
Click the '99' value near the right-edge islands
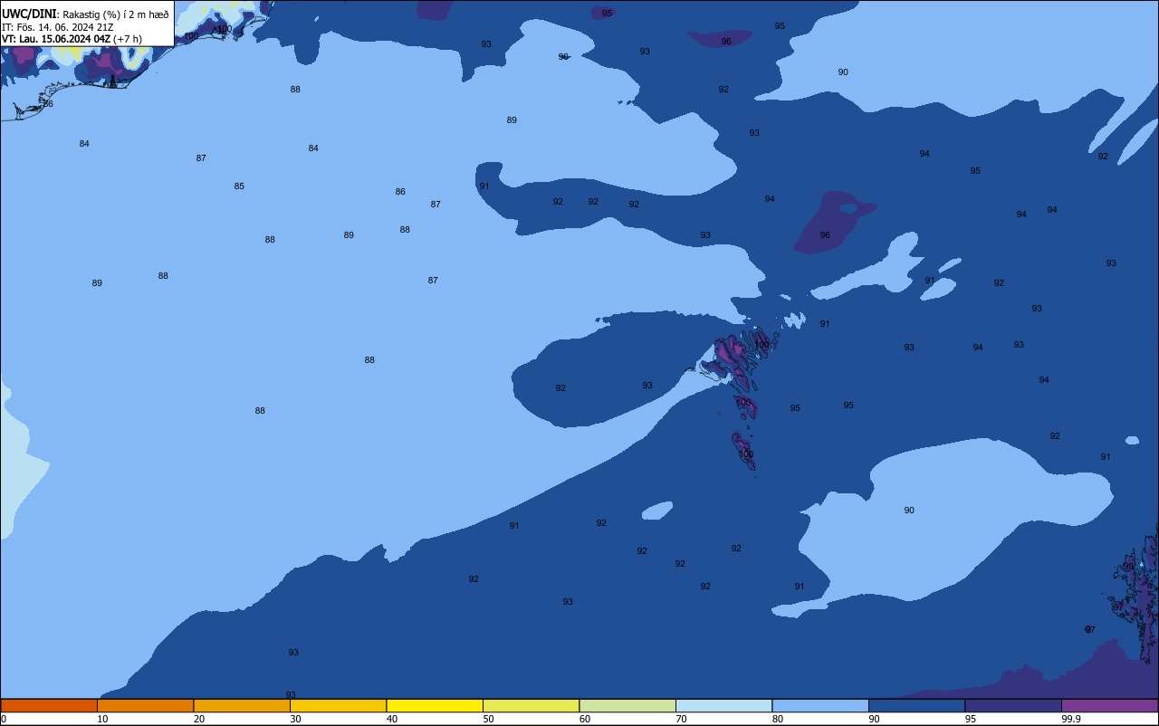pos(1128,567)
